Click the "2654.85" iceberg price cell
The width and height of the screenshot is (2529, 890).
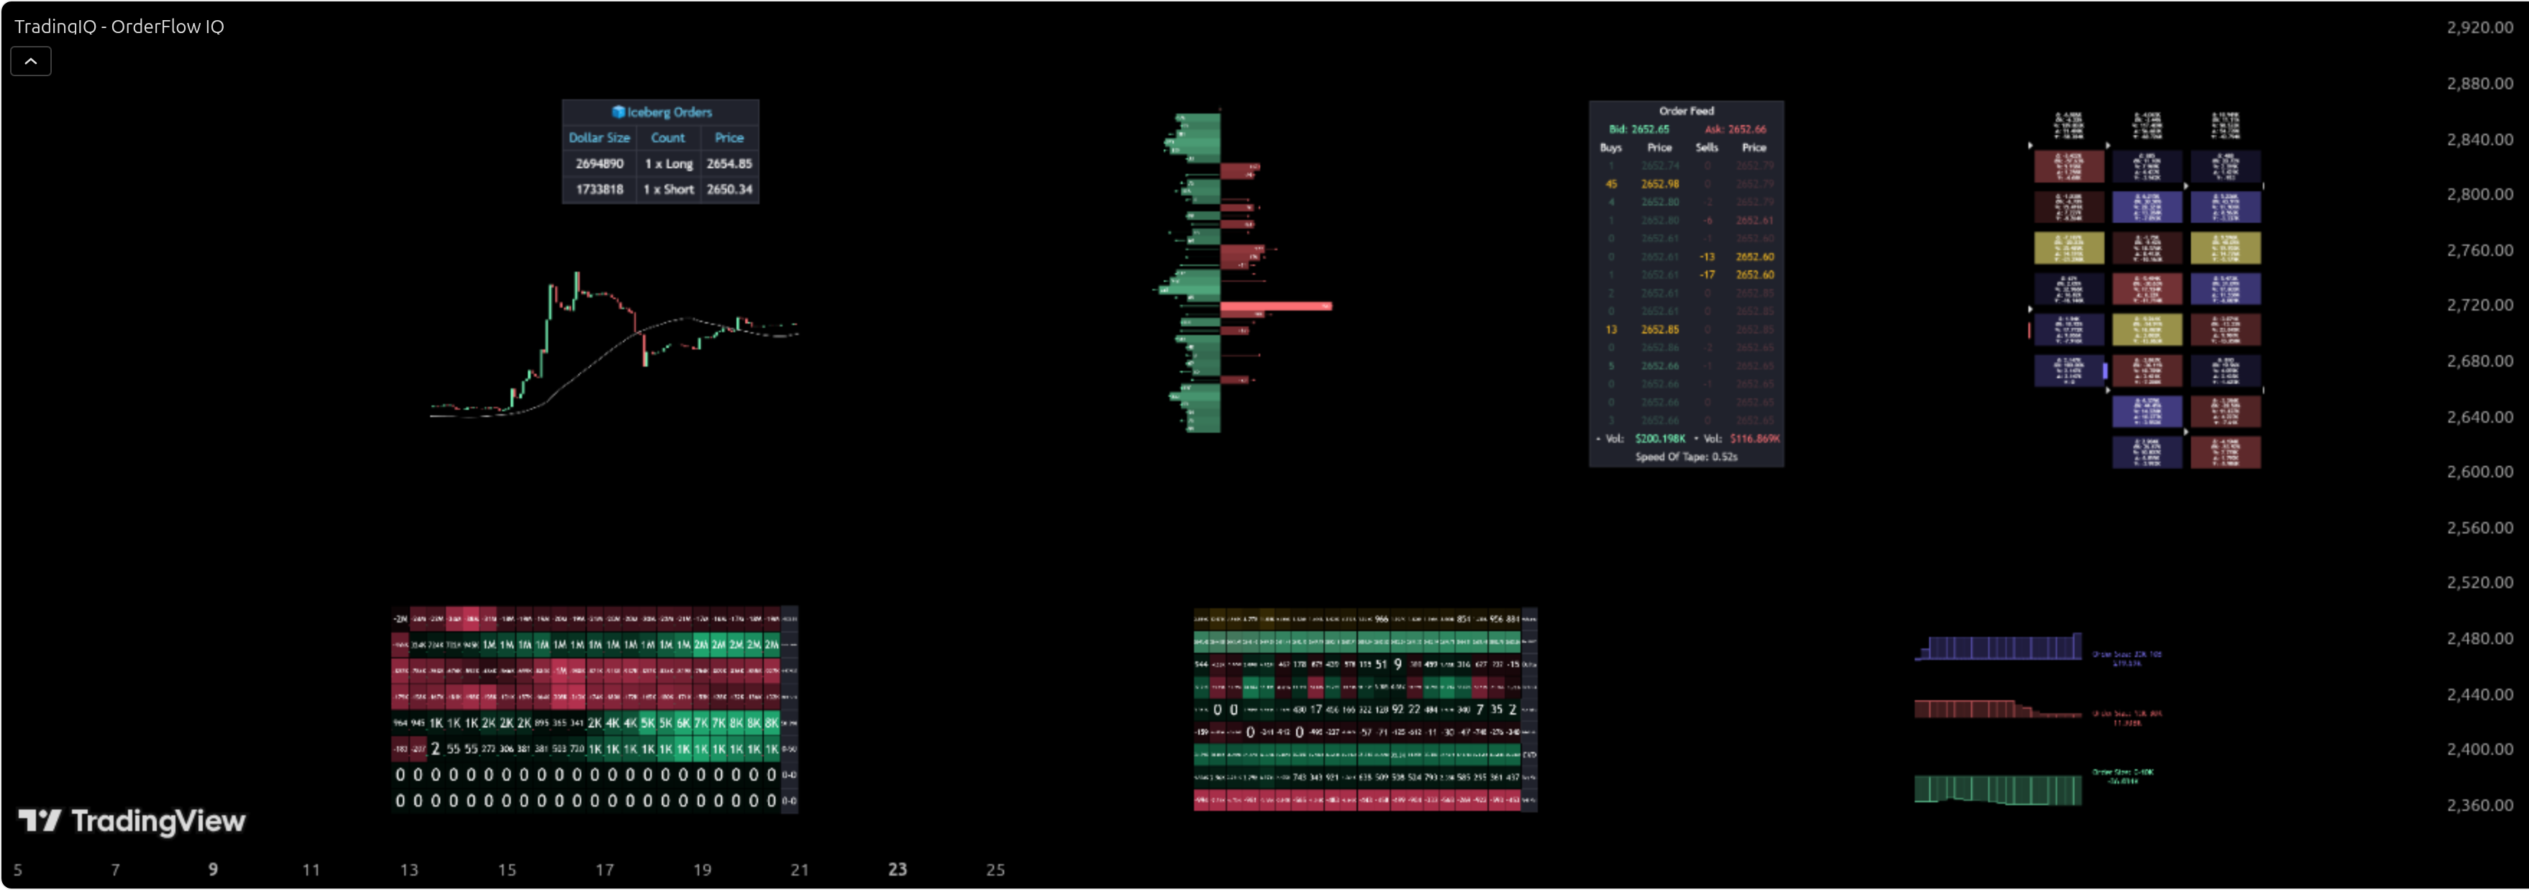(729, 164)
